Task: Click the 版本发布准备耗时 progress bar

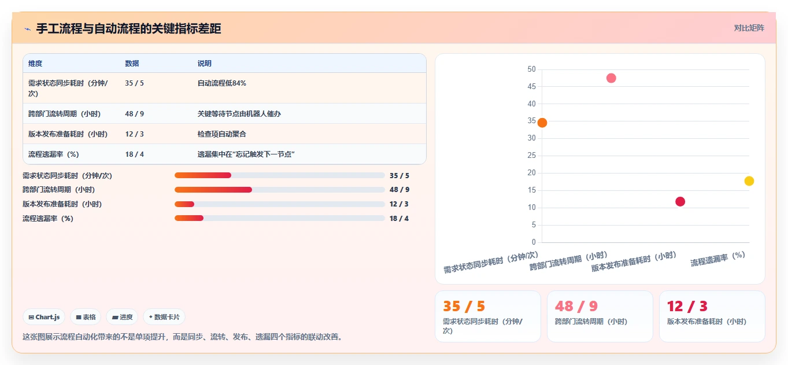Action: pos(280,204)
